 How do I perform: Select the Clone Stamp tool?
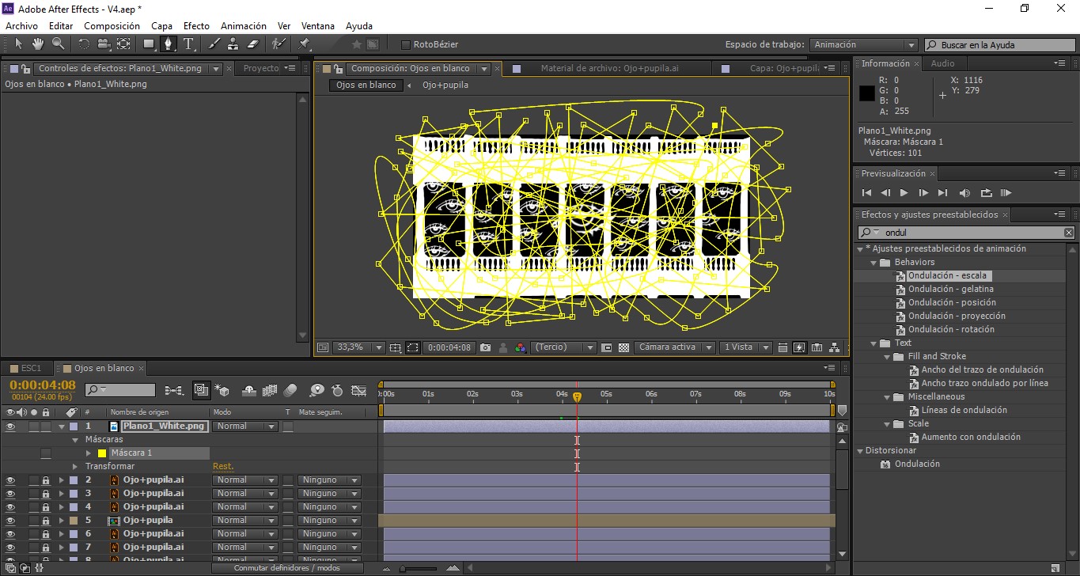[x=233, y=44]
